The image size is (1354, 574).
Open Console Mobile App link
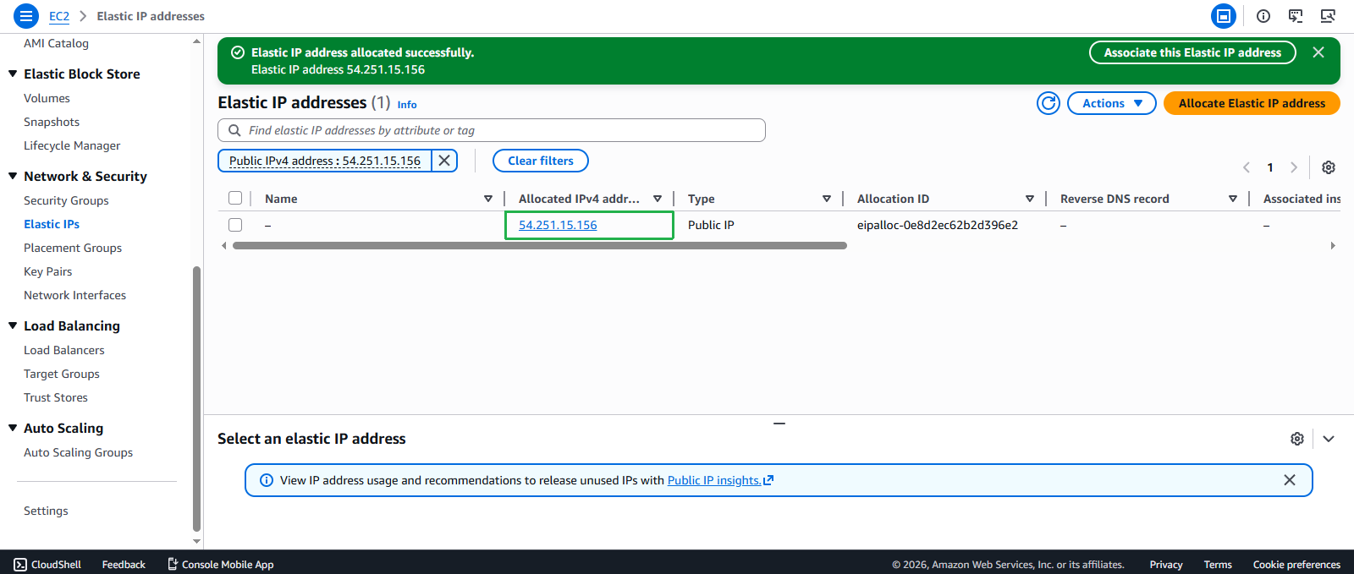tap(220, 565)
